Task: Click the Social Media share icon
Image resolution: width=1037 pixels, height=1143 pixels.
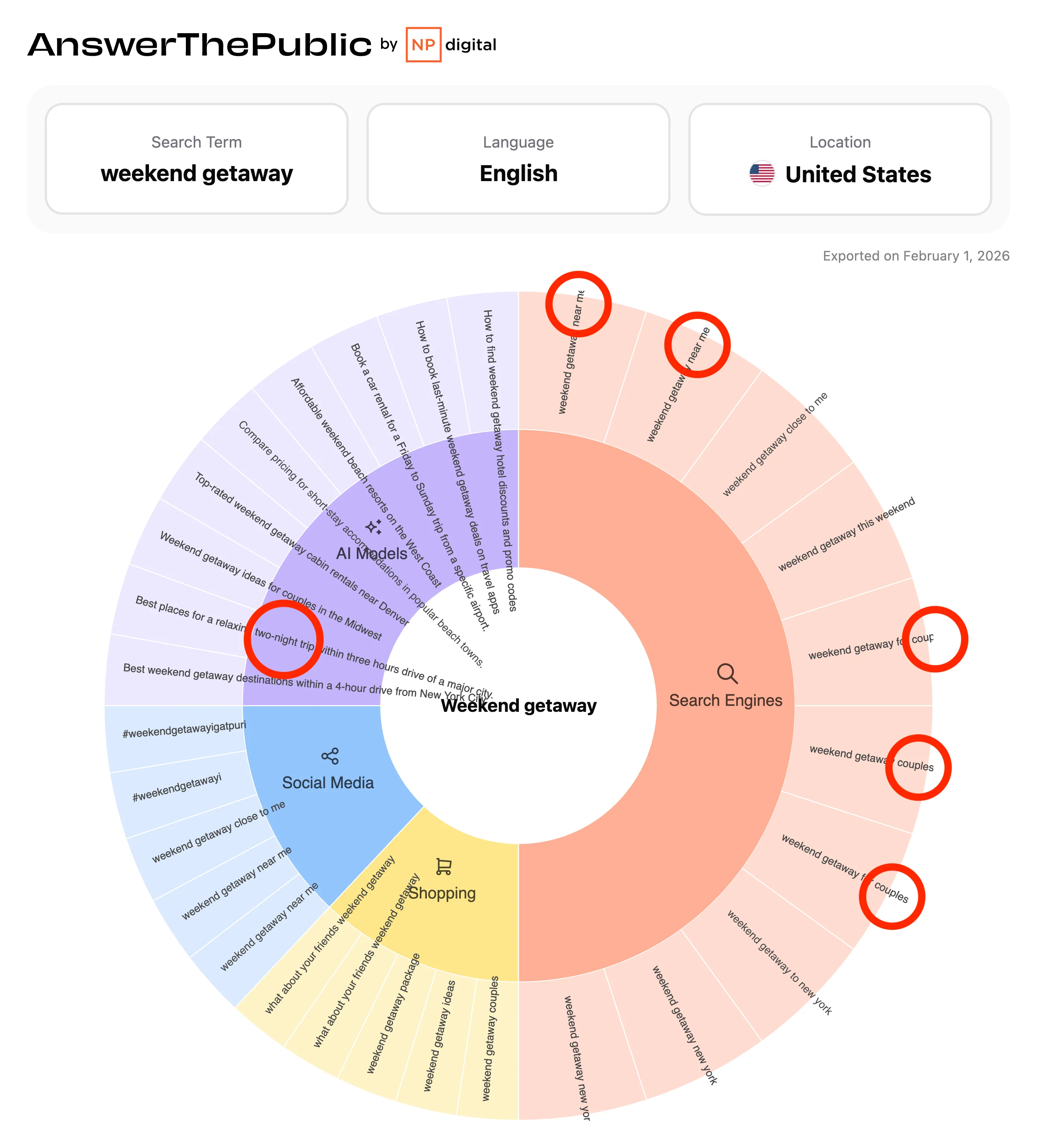Action: pyautogui.click(x=330, y=756)
